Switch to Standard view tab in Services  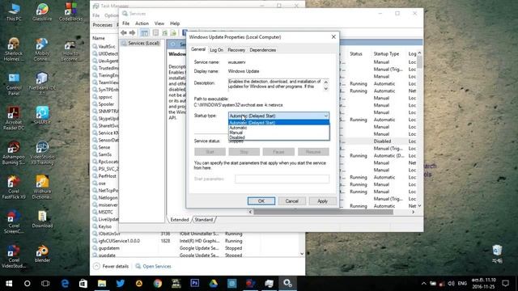point(203,220)
